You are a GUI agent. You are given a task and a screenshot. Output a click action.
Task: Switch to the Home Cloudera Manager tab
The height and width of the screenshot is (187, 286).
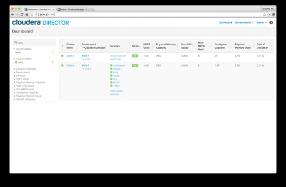tap(72, 9)
